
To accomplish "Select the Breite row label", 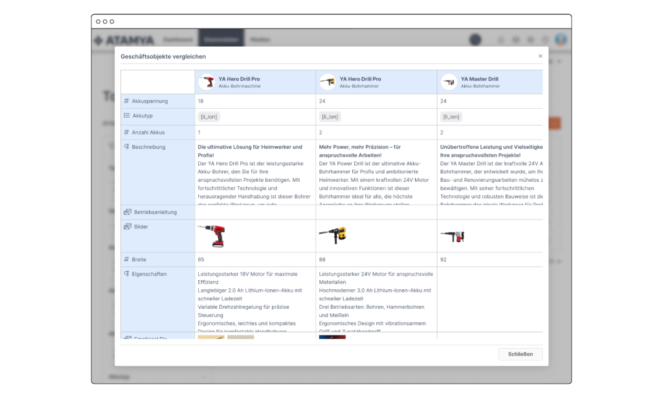I will [139, 260].
